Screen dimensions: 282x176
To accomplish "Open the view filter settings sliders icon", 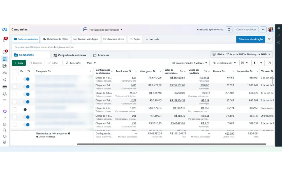I will tap(269, 39).
